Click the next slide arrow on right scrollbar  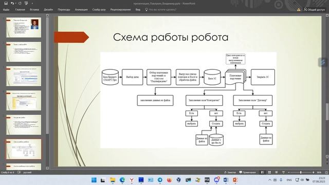[327, 163]
